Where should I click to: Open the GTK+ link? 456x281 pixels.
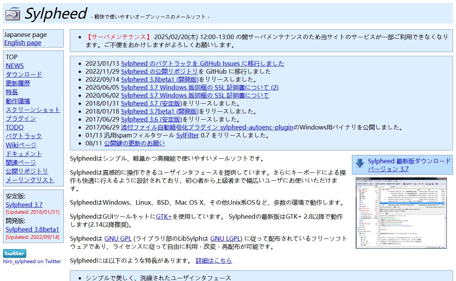(164, 216)
